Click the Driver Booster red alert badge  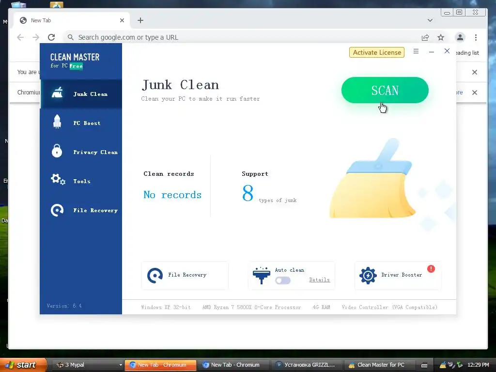coord(431,269)
